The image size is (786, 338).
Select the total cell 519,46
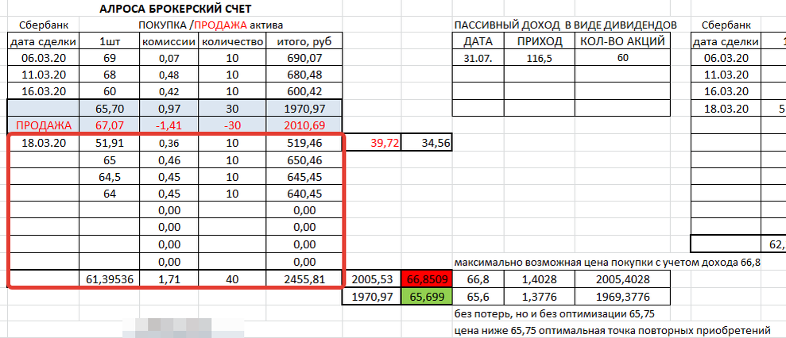tap(304, 143)
